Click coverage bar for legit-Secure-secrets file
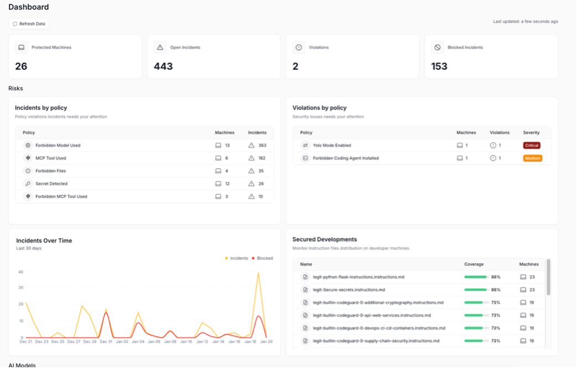Image resolution: width=578 pixels, height=370 pixels. (x=476, y=290)
